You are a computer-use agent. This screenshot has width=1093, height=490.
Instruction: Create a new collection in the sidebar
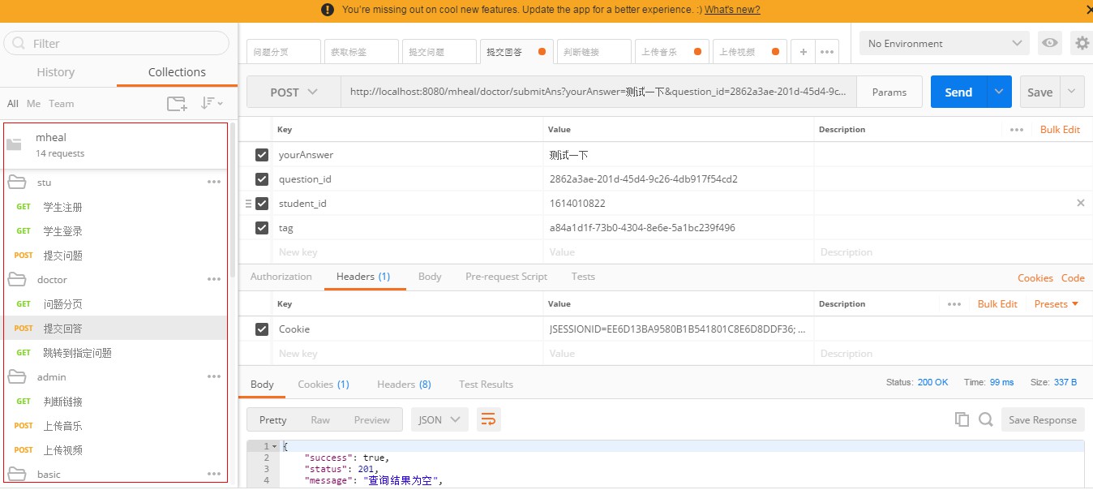[x=175, y=103]
